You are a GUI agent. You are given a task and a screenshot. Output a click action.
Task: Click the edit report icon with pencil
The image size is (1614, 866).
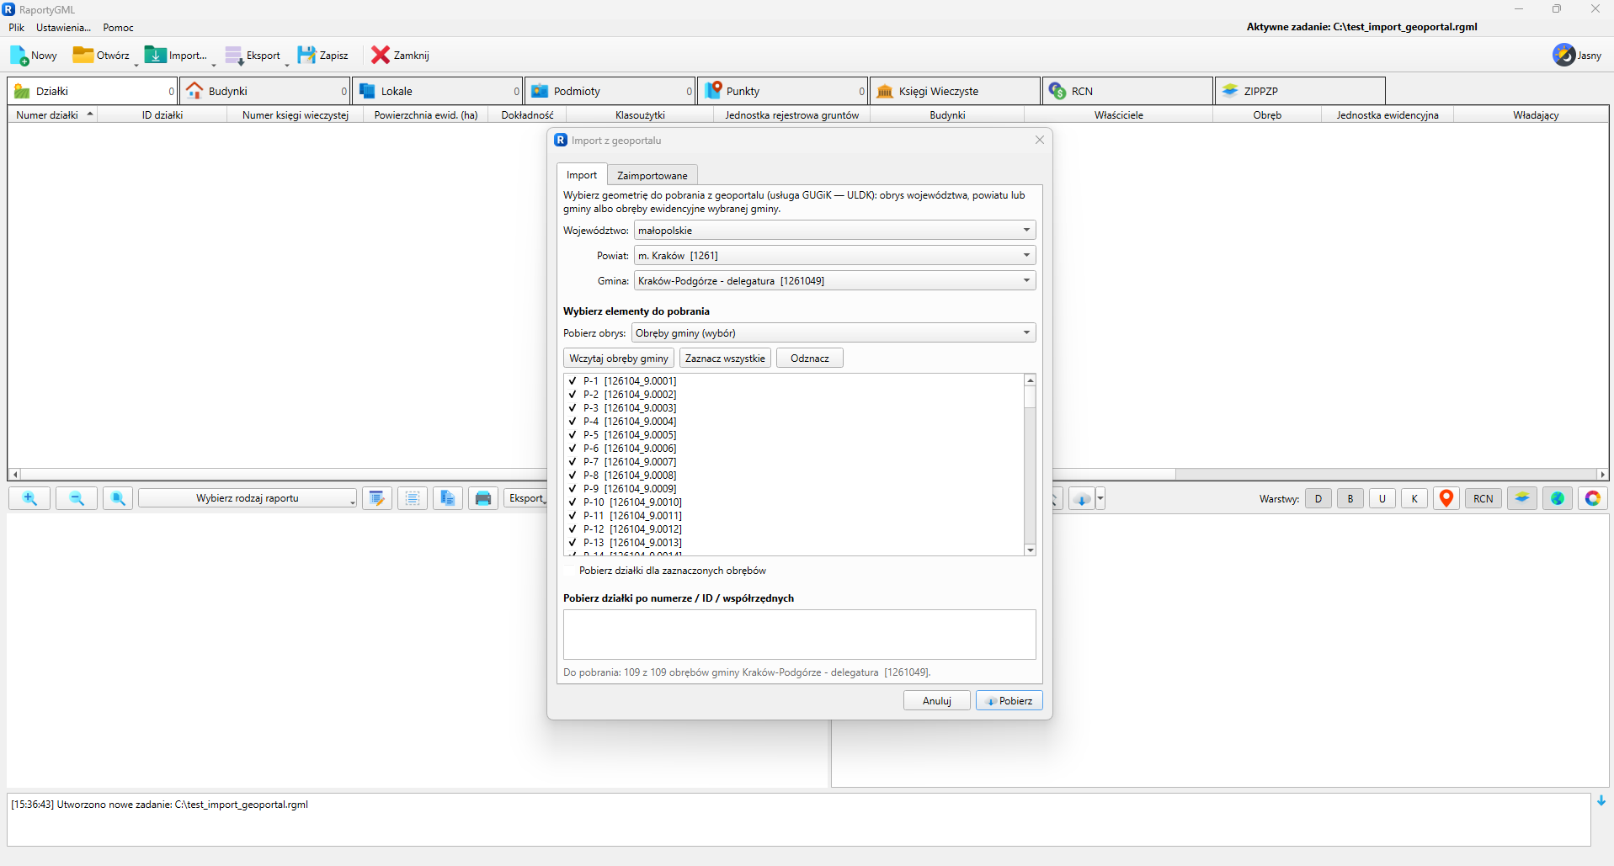(x=377, y=498)
